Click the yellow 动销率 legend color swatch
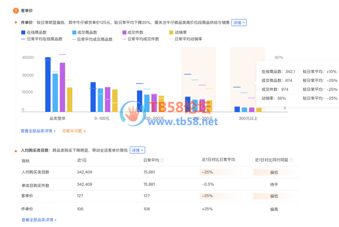Viewport: 339px width, 227px height. click(x=171, y=33)
